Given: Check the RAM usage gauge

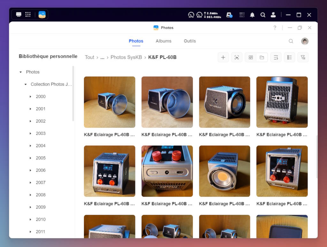Looking at the screenshot, I should pyautogui.click(x=199, y=15).
